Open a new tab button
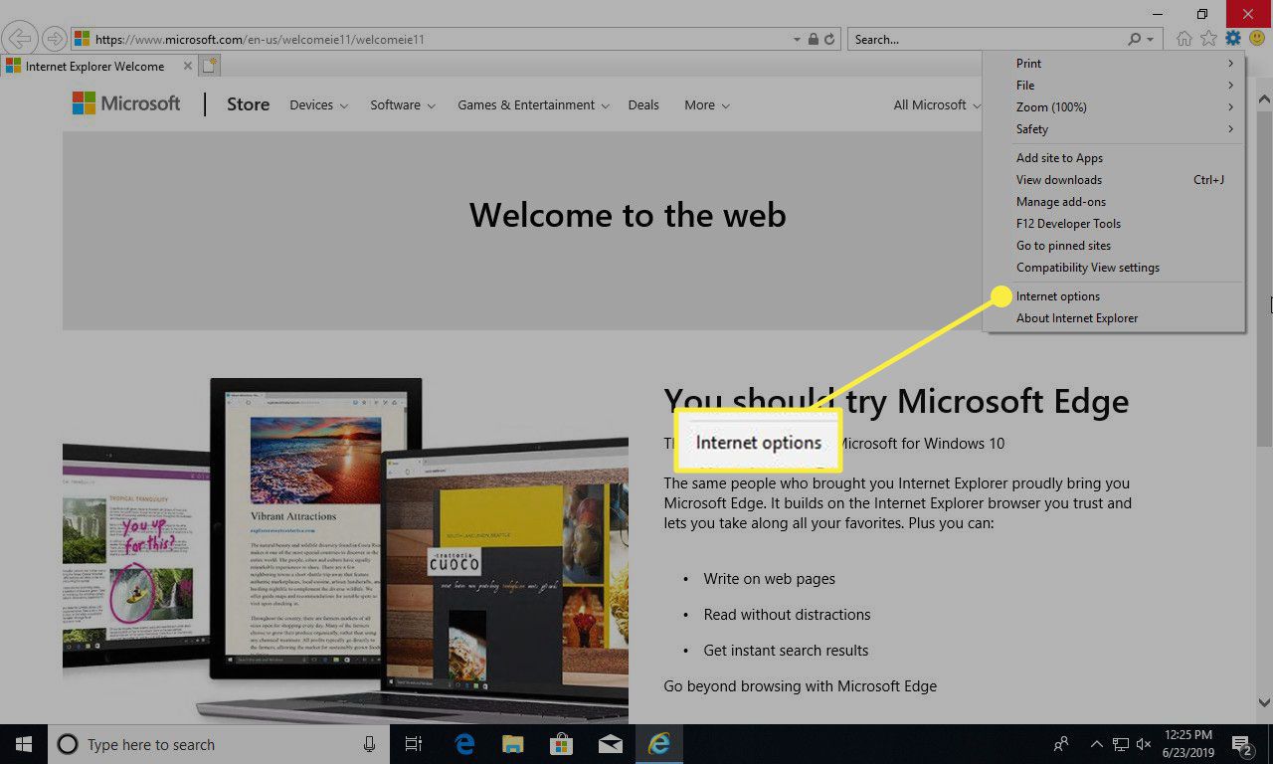The height and width of the screenshot is (764, 1273). (209, 66)
